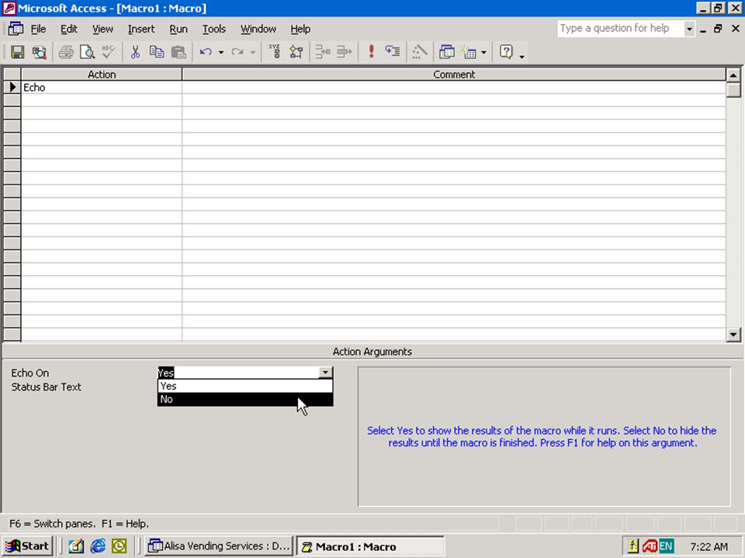Click the Echo On argument label
This screenshot has height=558, width=745.
click(30, 373)
